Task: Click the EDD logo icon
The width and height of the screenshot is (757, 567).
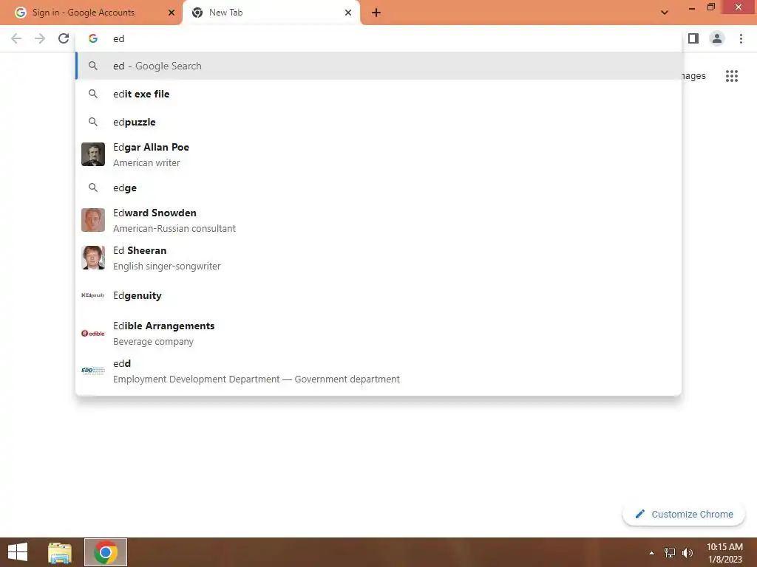Action: pyautogui.click(x=93, y=371)
